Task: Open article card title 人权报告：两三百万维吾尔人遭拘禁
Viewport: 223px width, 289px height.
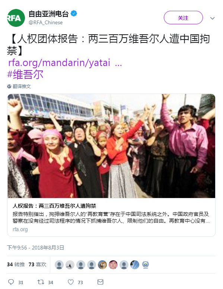Action: click(x=54, y=206)
